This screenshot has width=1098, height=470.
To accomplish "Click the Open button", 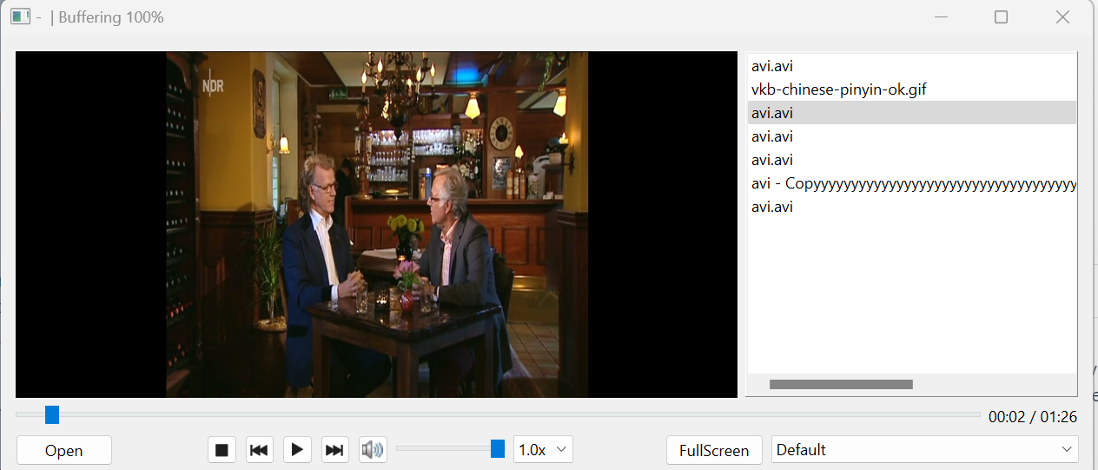I will (64, 450).
